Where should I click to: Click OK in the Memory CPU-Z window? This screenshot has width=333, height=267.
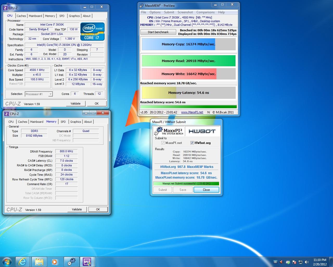tap(98, 209)
